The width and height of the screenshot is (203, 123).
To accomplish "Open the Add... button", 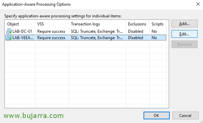I will click(x=185, y=24).
